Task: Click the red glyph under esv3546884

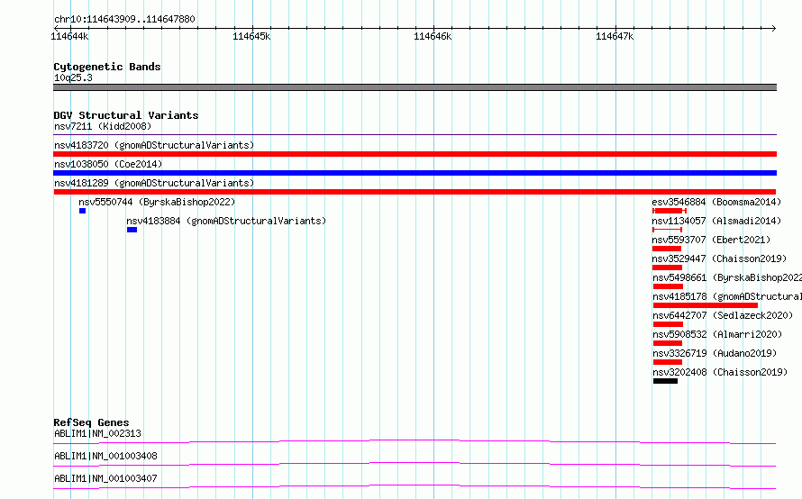Action: [x=670, y=211]
